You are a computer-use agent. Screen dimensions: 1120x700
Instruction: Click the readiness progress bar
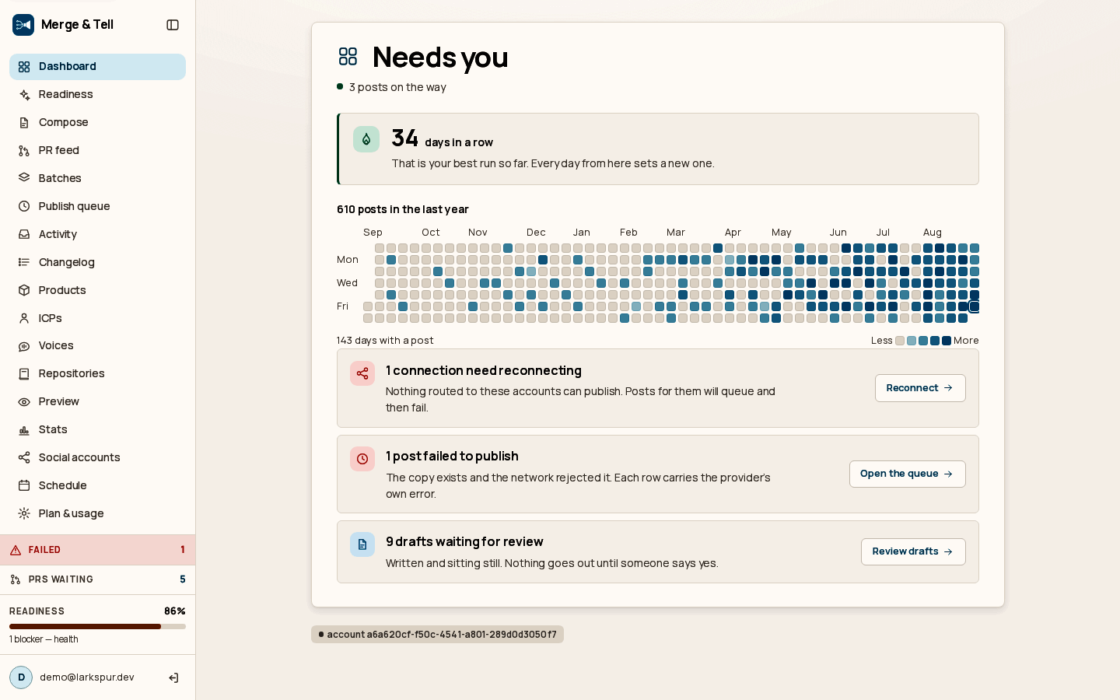tap(97, 626)
